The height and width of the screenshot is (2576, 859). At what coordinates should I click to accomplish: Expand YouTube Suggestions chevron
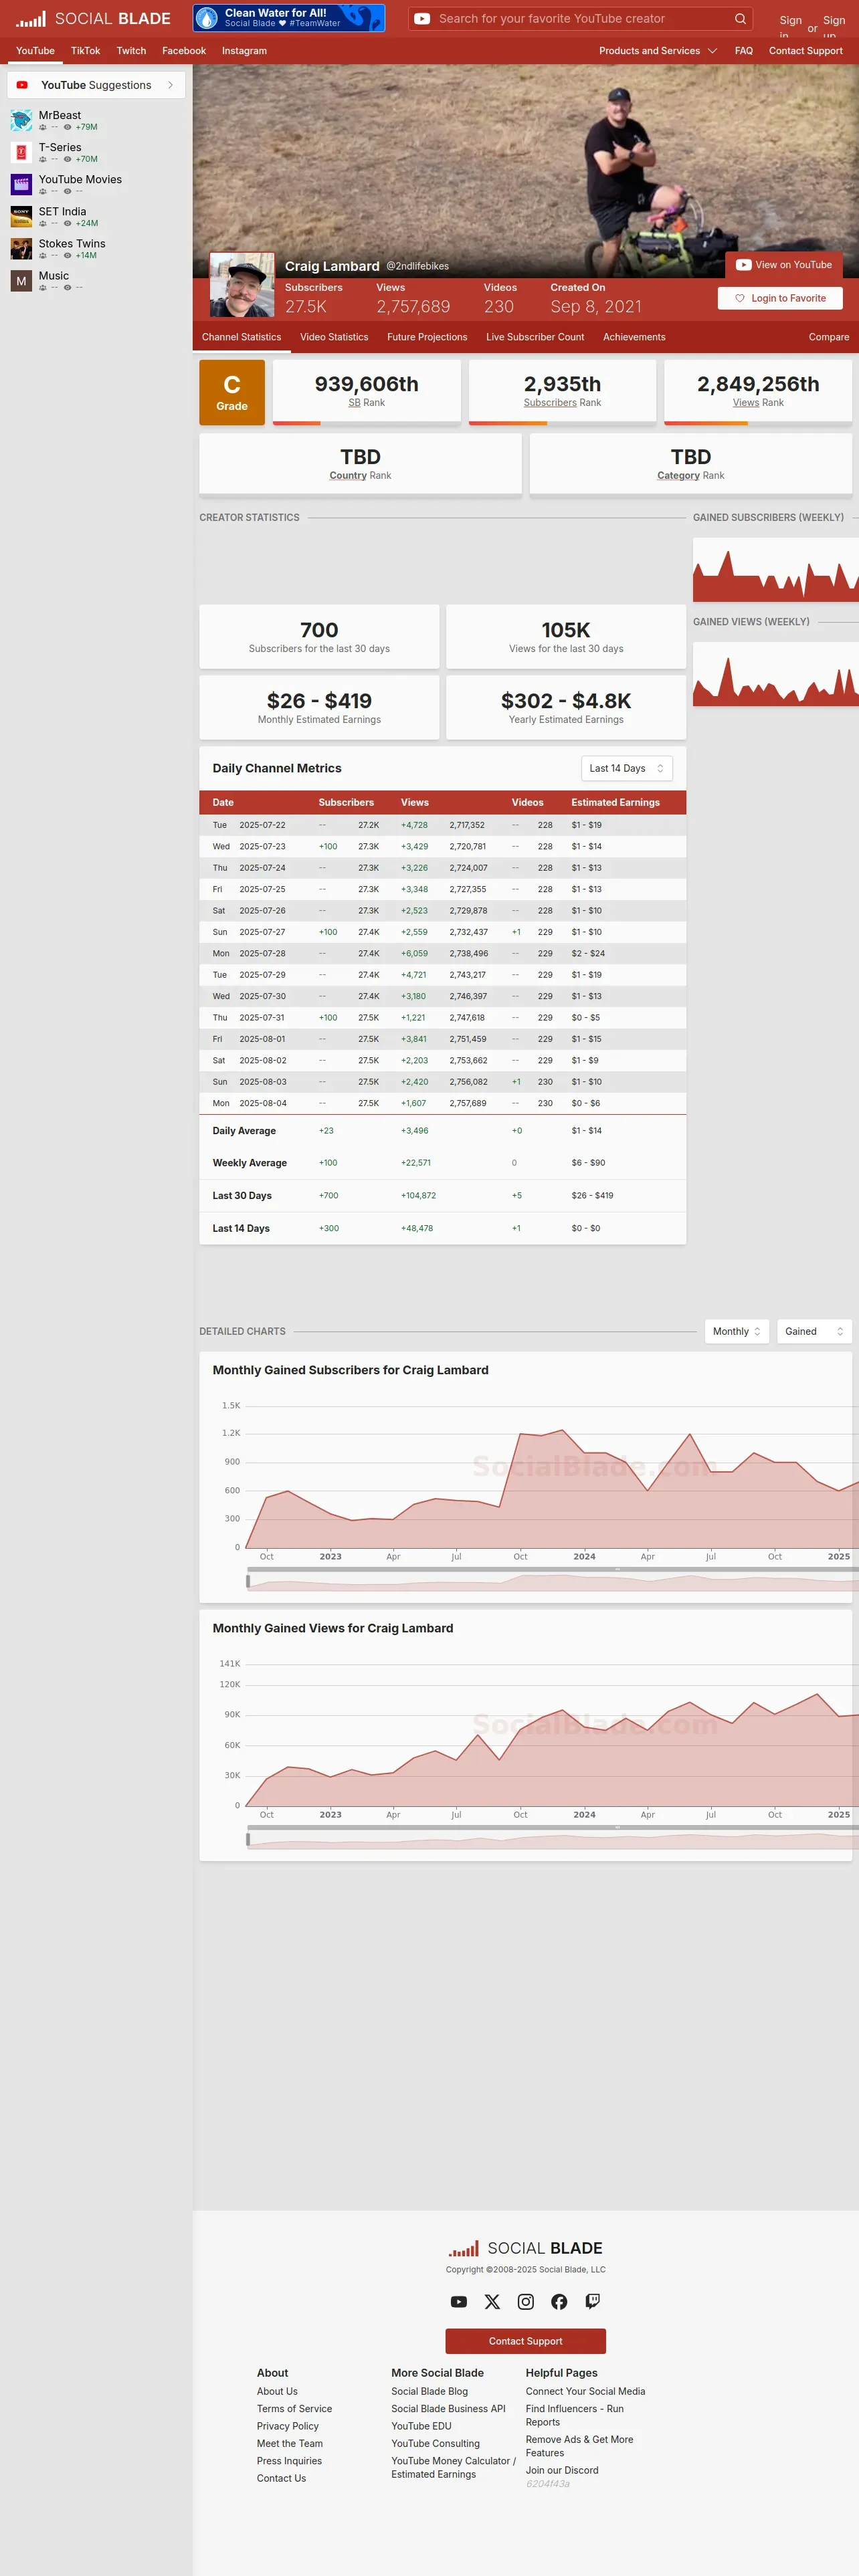[x=171, y=85]
